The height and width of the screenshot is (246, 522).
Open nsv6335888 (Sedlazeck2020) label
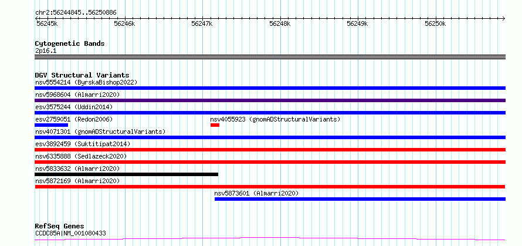click(x=81, y=156)
